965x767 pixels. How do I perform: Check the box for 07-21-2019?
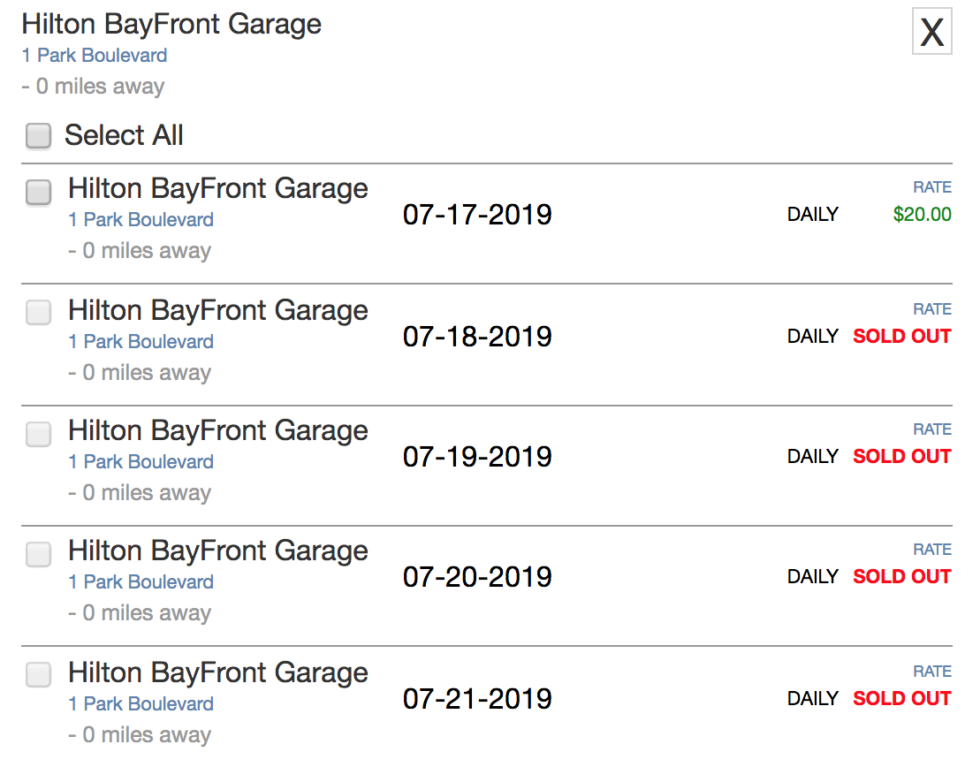point(38,674)
